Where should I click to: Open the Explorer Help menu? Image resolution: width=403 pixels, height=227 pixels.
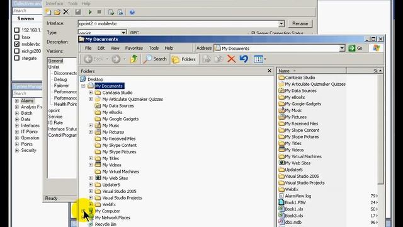tap(169, 48)
